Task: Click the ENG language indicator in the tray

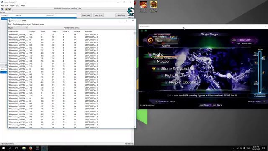Action: click(x=248, y=148)
